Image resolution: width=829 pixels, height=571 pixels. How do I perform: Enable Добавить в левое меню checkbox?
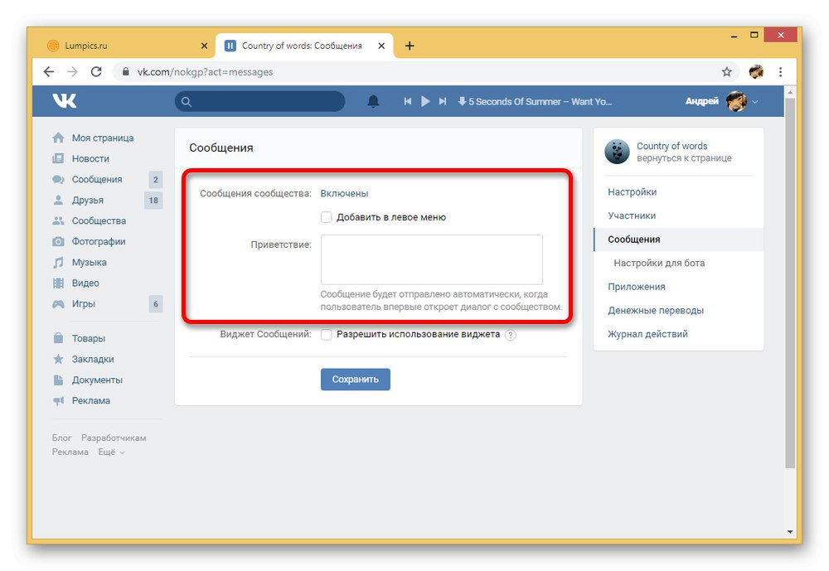[x=326, y=217]
